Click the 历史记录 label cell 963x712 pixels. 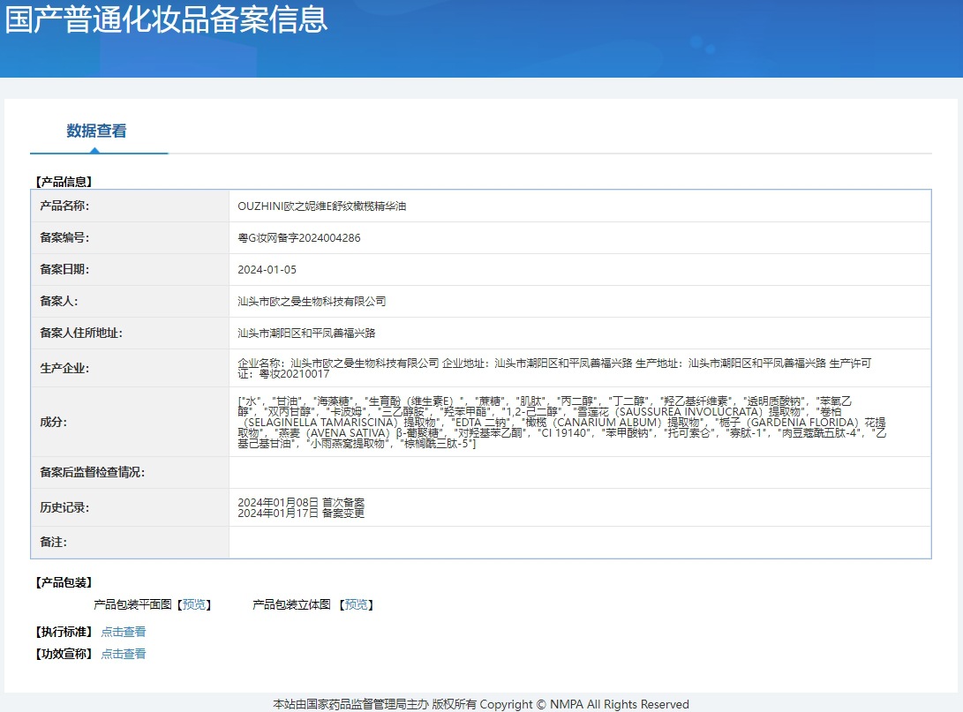[x=130, y=507]
